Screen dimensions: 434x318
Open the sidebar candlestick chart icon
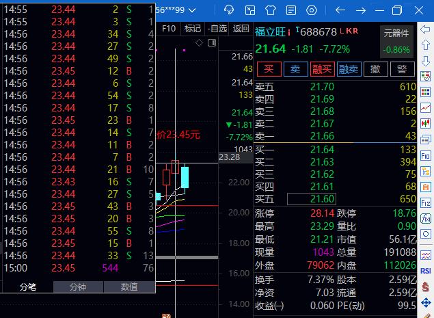tap(425, 123)
